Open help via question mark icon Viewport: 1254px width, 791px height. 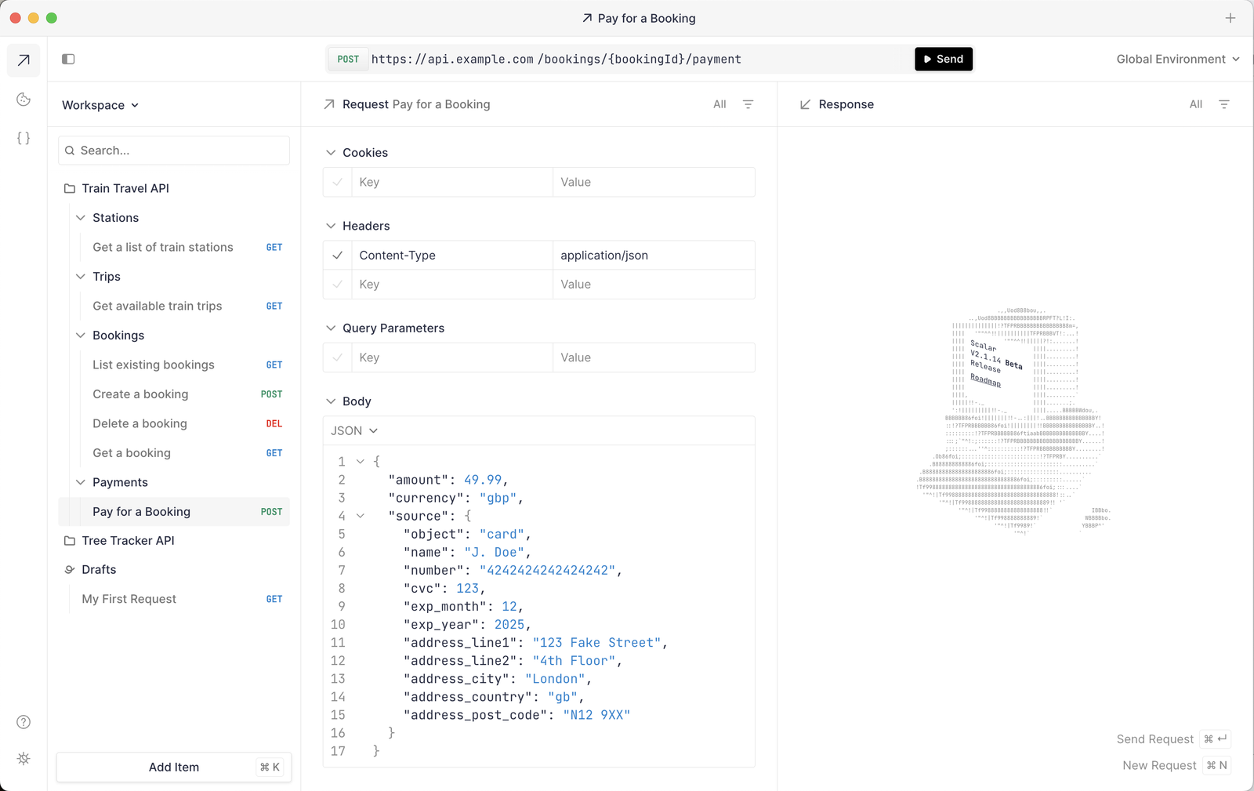23,721
